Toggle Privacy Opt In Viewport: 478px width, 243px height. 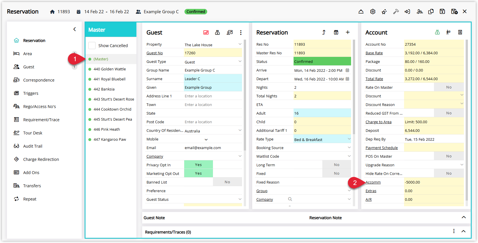(x=198, y=165)
